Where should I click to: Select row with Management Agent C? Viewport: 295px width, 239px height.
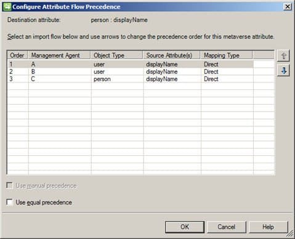(x=131, y=79)
